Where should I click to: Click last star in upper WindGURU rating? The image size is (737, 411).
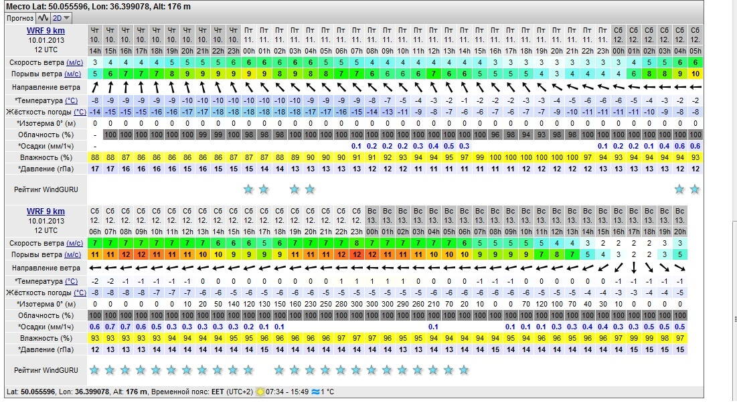[695, 189]
